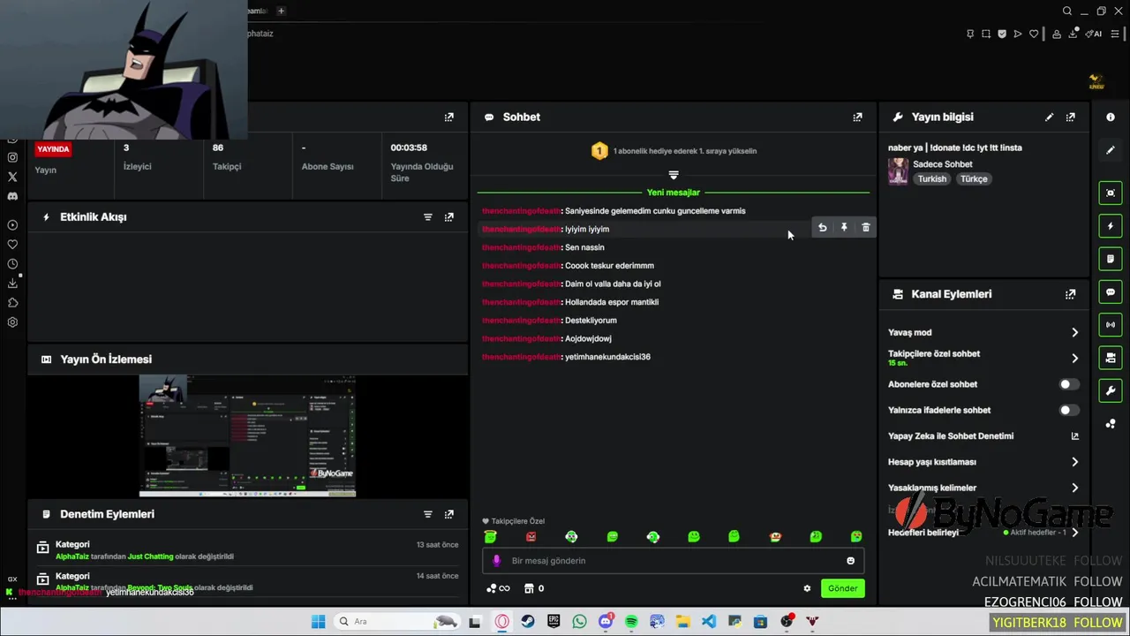Open WhatsApp from the taskbar

[x=579, y=622]
